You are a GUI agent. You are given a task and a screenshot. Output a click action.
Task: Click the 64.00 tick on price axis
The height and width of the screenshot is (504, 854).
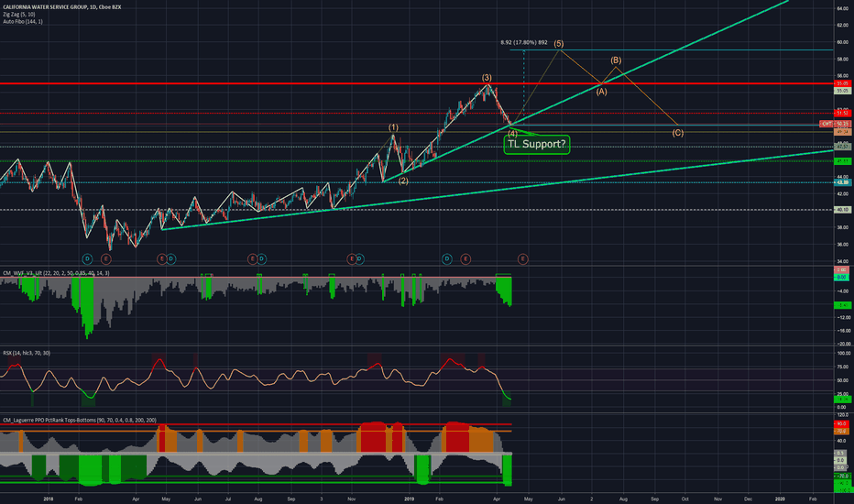(x=842, y=8)
